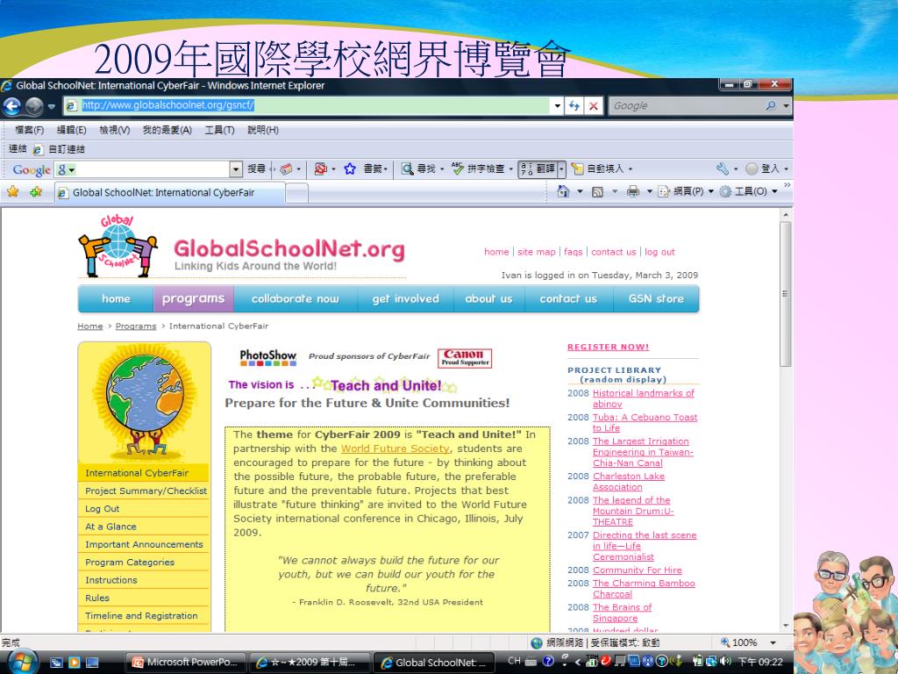Image resolution: width=898 pixels, height=674 pixels.
Task: Click the 'World Future Society' hyperlink
Action: click(396, 448)
